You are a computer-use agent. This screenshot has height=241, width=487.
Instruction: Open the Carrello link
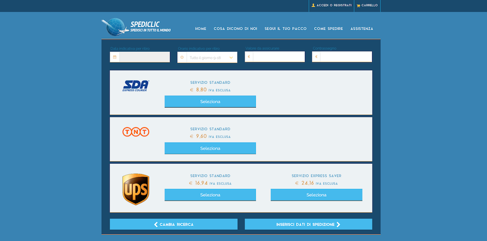coord(367,5)
